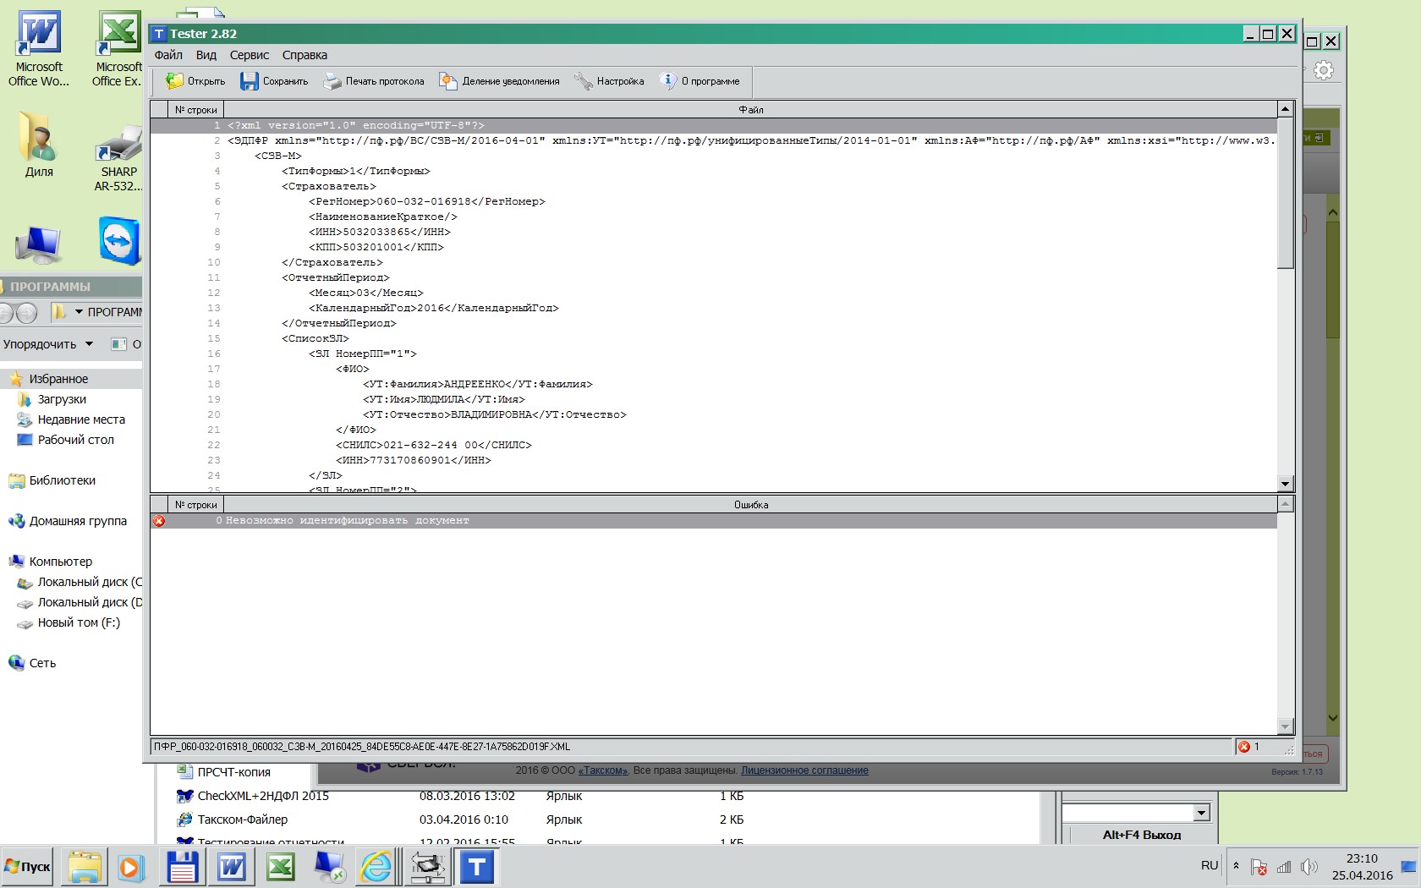Click status bar file name ПФР_060-032-016918
Viewport: 1421px width, 888px height.
(x=362, y=747)
